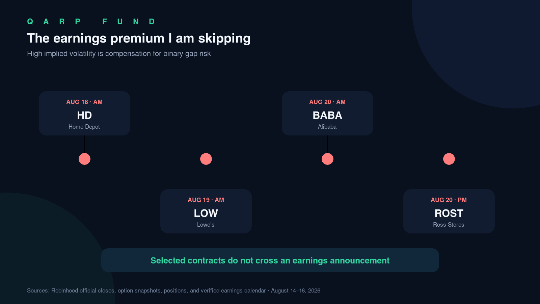Image resolution: width=540 pixels, height=304 pixels.
Task: Click the LOW timeline dot
Action: pos(206,159)
